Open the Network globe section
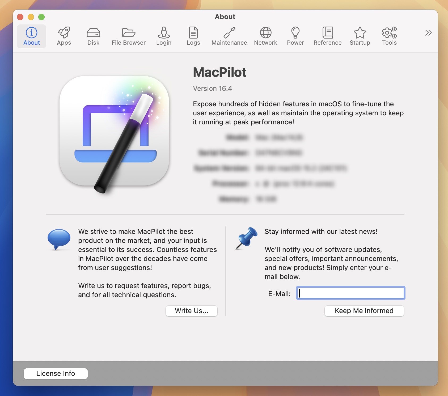The image size is (448, 396). pyautogui.click(x=265, y=36)
